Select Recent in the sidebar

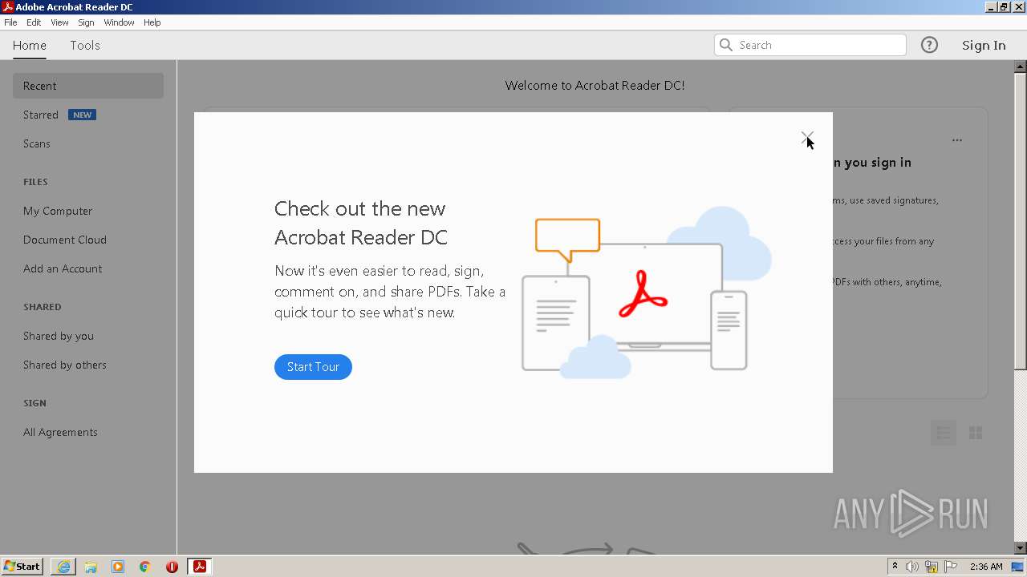(88, 86)
